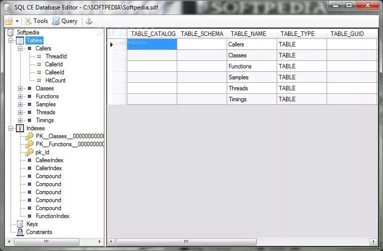Select highlighted TABLE_CATALOG cell of Callers row
Screen dimensions: 383x251
pyautogui.click(x=152, y=44)
